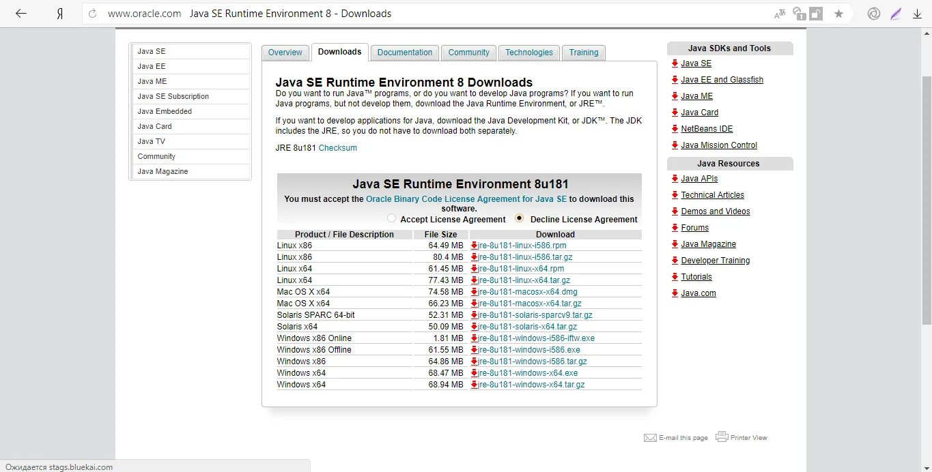Download jre-8u181-linux-x64.tar.gz

click(524, 280)
